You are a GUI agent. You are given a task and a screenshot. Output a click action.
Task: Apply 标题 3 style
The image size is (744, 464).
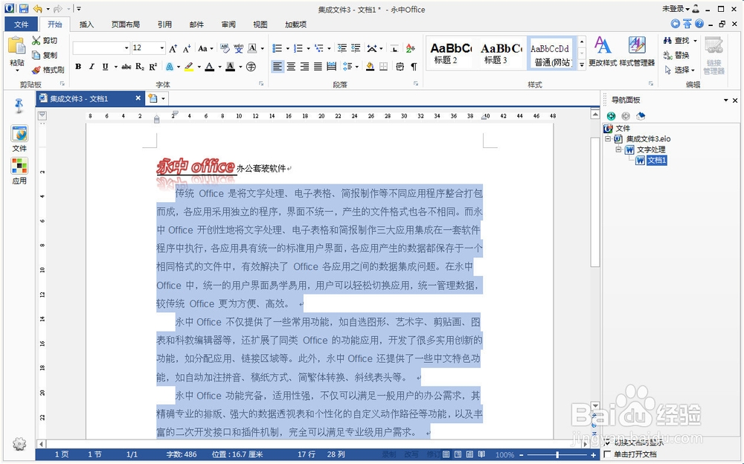500,53
